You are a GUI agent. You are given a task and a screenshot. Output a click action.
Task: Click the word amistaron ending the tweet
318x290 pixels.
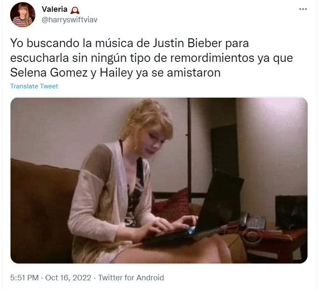194,72
